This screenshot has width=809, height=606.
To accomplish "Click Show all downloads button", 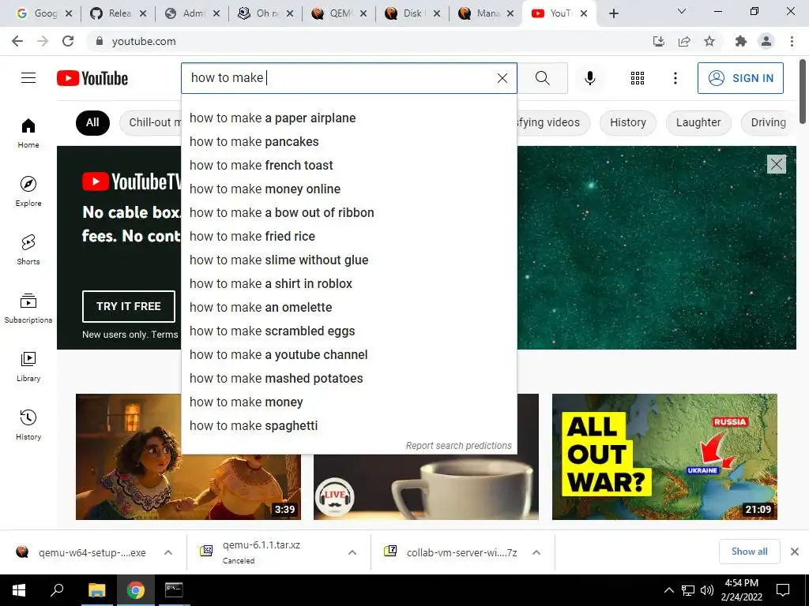I will (749, 552).
